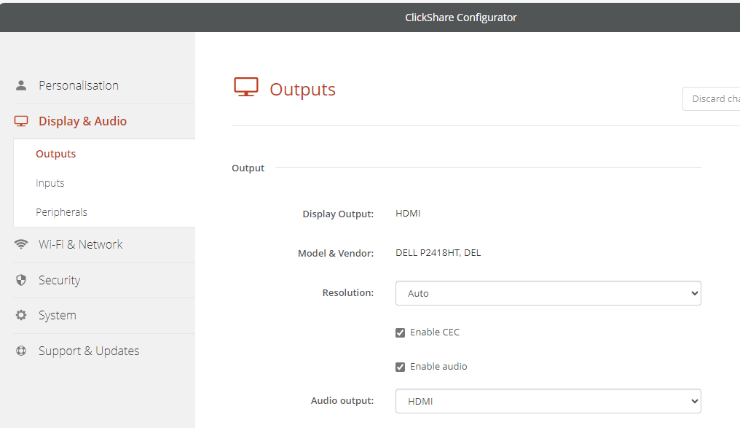Open the Wi-Fi & Network section
The image size is (740, 428).
click(80, 244)
